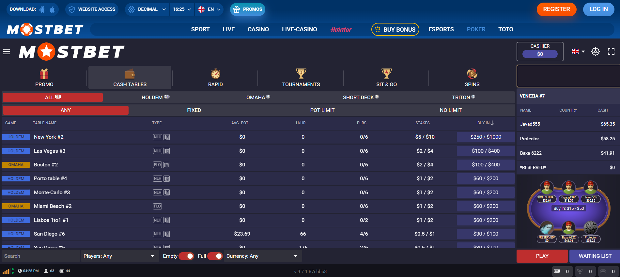Go to Live-Casino in main menu
Image resolution: width=620 pixels, height=277 pixels.
pyautogui.click(x=299, y=29)
